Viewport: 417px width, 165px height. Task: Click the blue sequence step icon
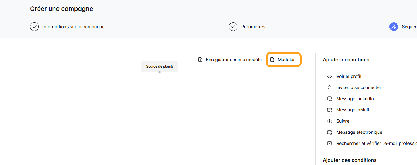(x=394, y=27)
